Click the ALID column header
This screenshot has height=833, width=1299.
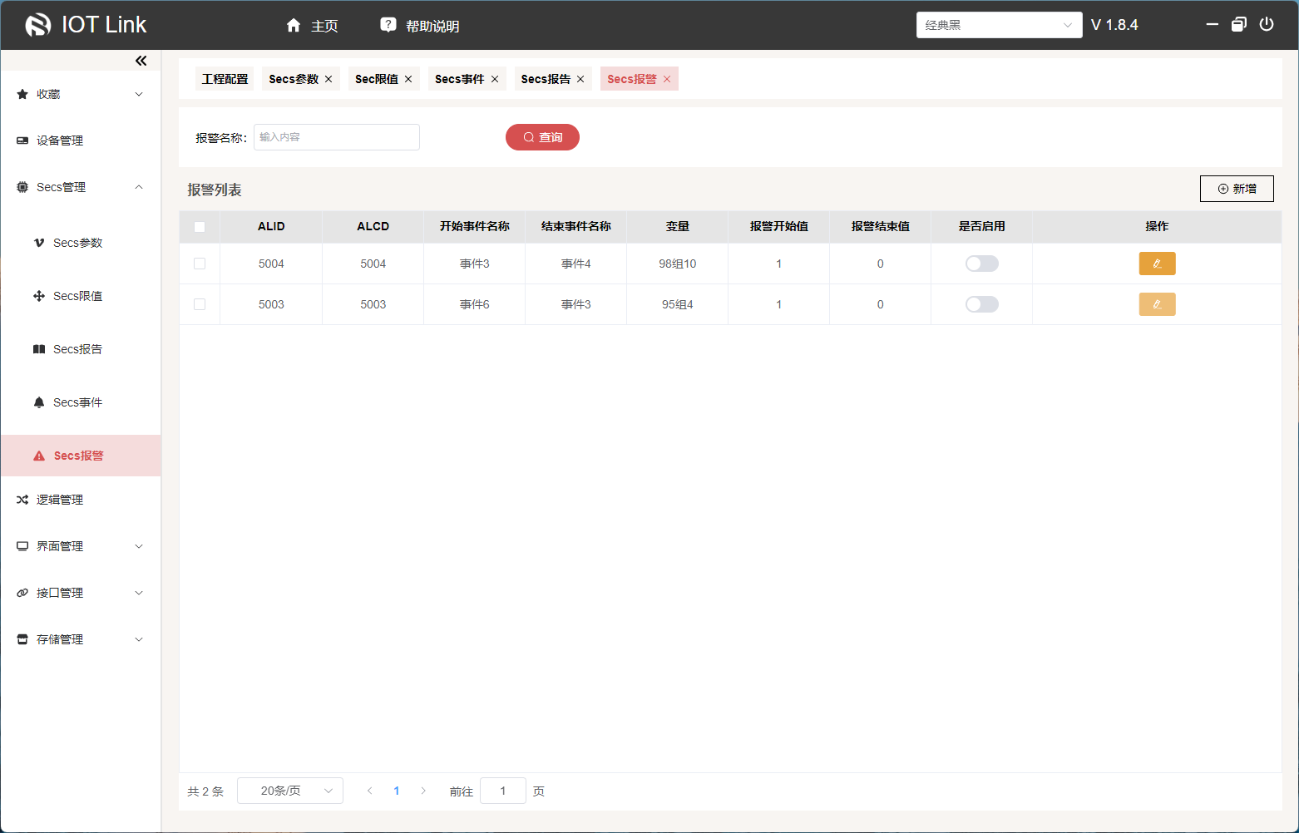pyautogui.click(x=271, y=226)
